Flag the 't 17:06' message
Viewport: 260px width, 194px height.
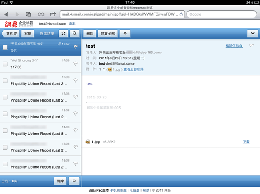click(x=76, y=64)
